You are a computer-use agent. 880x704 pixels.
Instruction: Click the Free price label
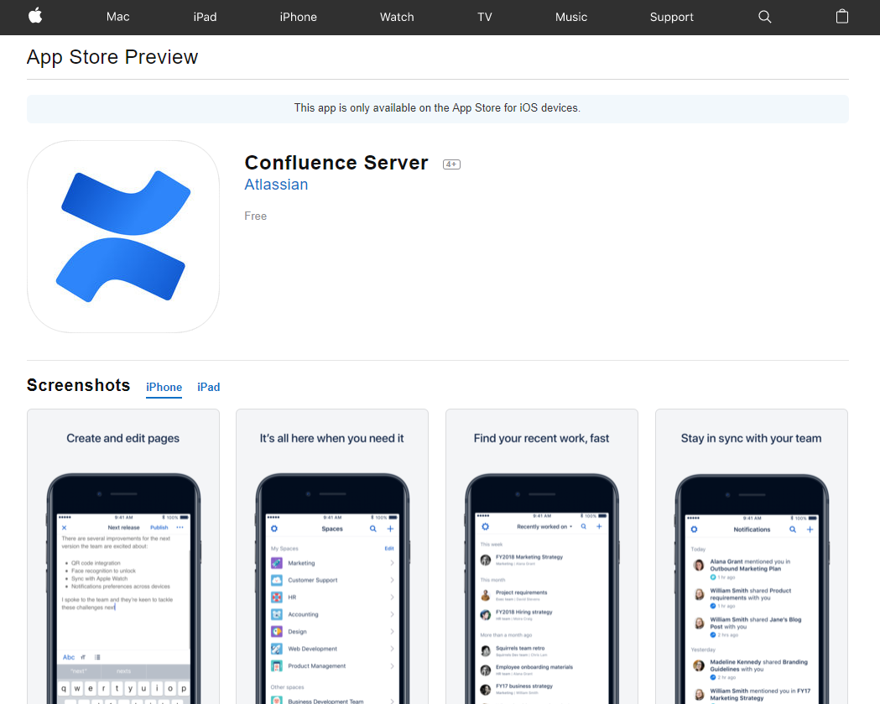(255, 216)
